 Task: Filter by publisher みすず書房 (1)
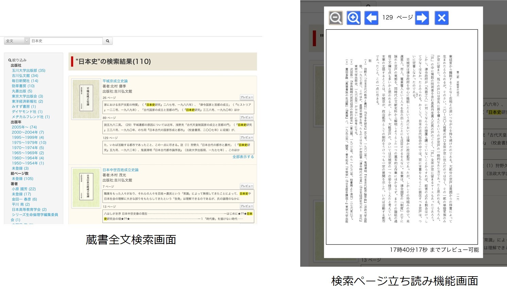click(24, 106)
